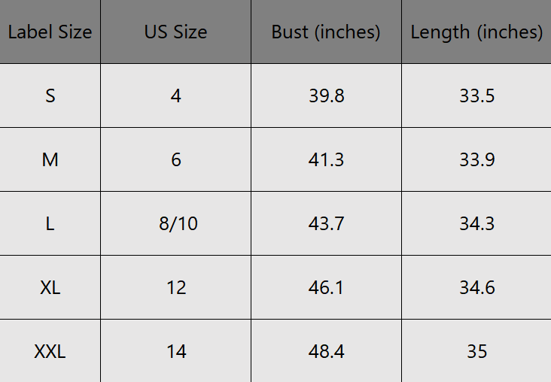Click the M label size cell

click(x=50, y=159)
